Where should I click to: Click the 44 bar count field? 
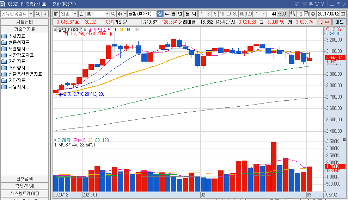click(x=271, y=14)
